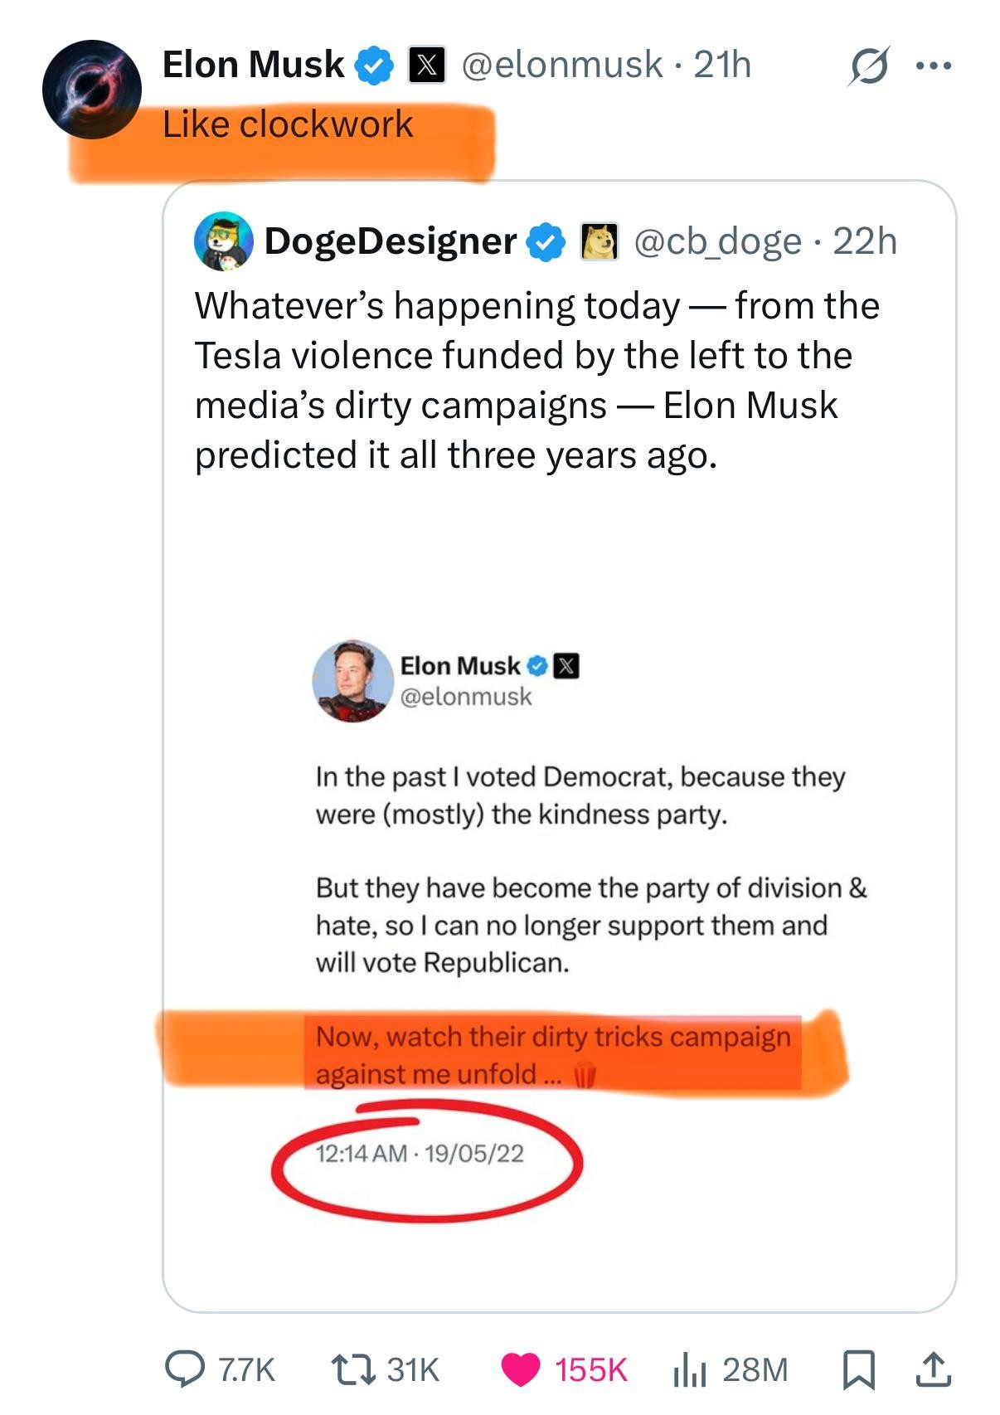Click the 21h post timestamp
Screen dimensions: 1000x1415
click(x=722, y=65)
